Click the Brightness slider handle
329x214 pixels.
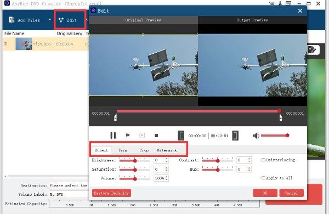tap(135, 161)
